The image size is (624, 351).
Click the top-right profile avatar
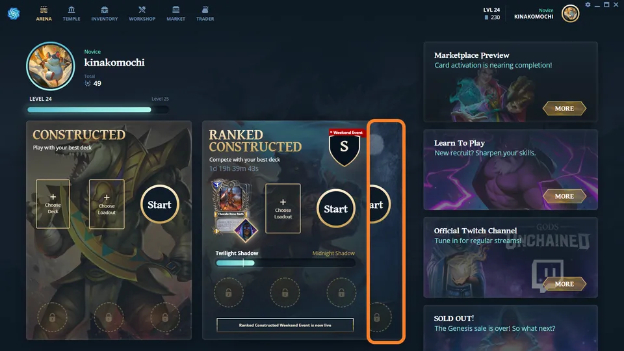[570, 14]
